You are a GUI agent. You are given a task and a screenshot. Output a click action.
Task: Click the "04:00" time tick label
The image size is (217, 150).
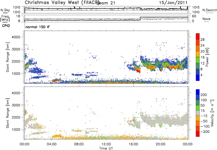[52, 144]
